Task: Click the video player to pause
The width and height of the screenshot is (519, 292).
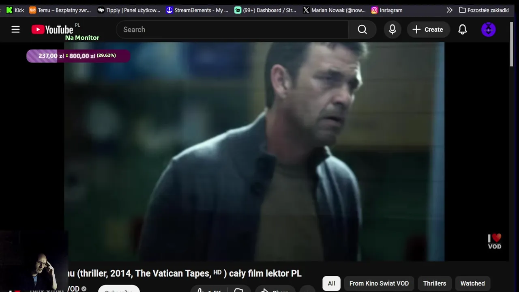Action: [x=254, y=152]
